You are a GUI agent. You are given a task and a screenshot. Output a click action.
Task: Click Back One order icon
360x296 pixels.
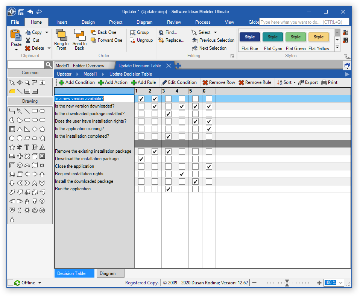[93, 32]
